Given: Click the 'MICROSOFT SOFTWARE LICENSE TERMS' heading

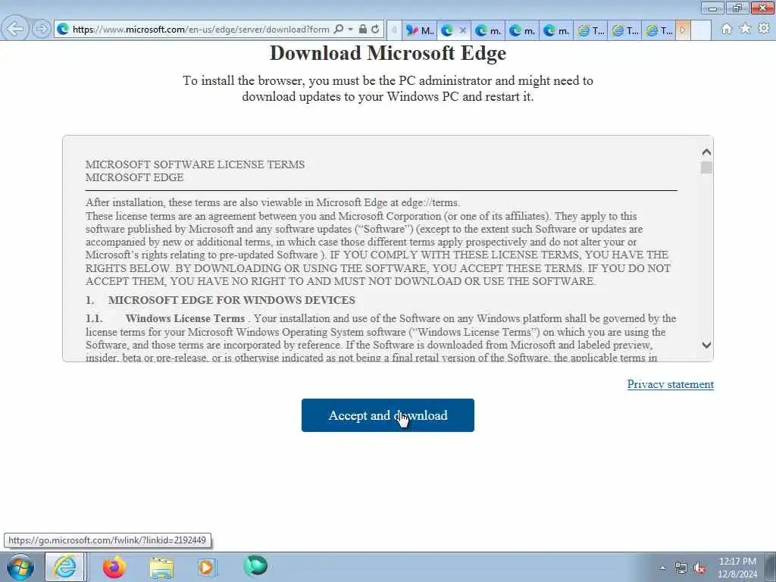Looking at the screenshot, I should pyautogui.click(x=195, y=164).
